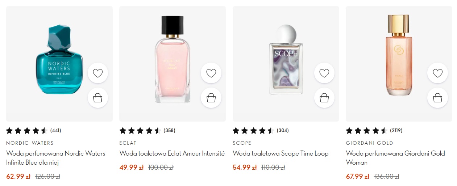The width and height of the screenshot is (457, 186).
Task: View the 441 reviews star rating
Action: [x=27, y=131]
